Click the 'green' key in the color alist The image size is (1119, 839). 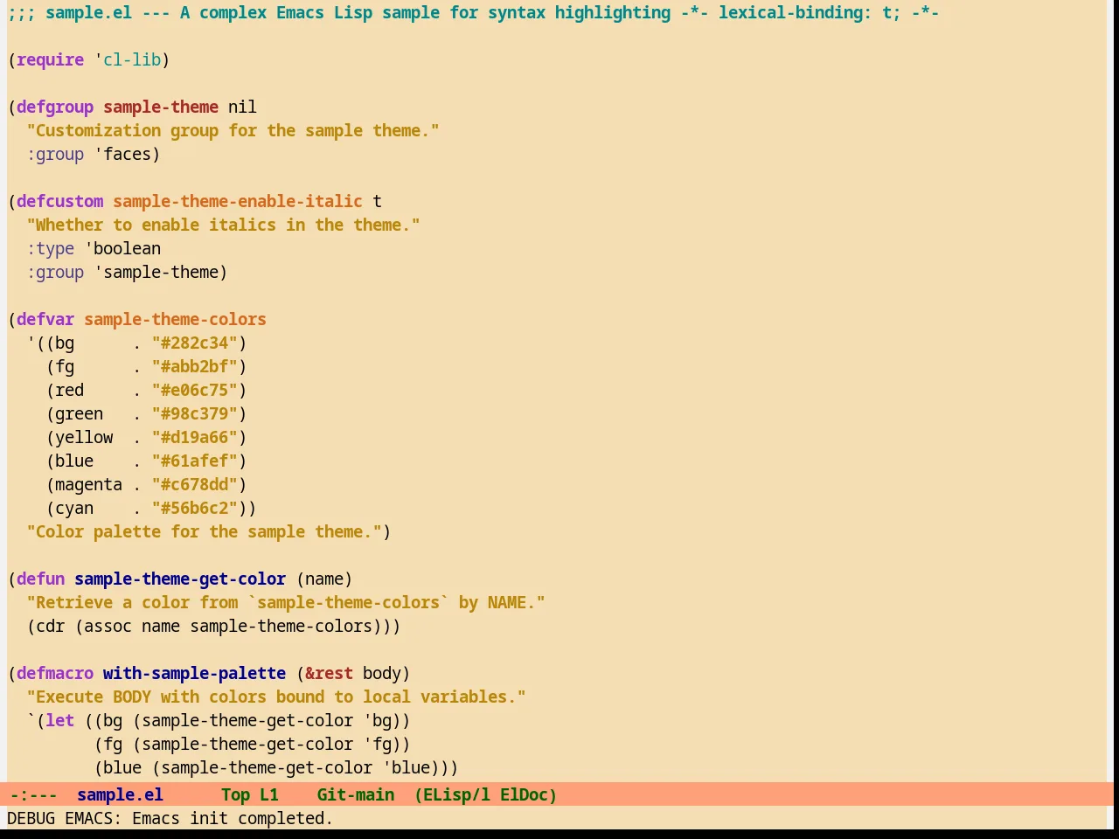79,413
